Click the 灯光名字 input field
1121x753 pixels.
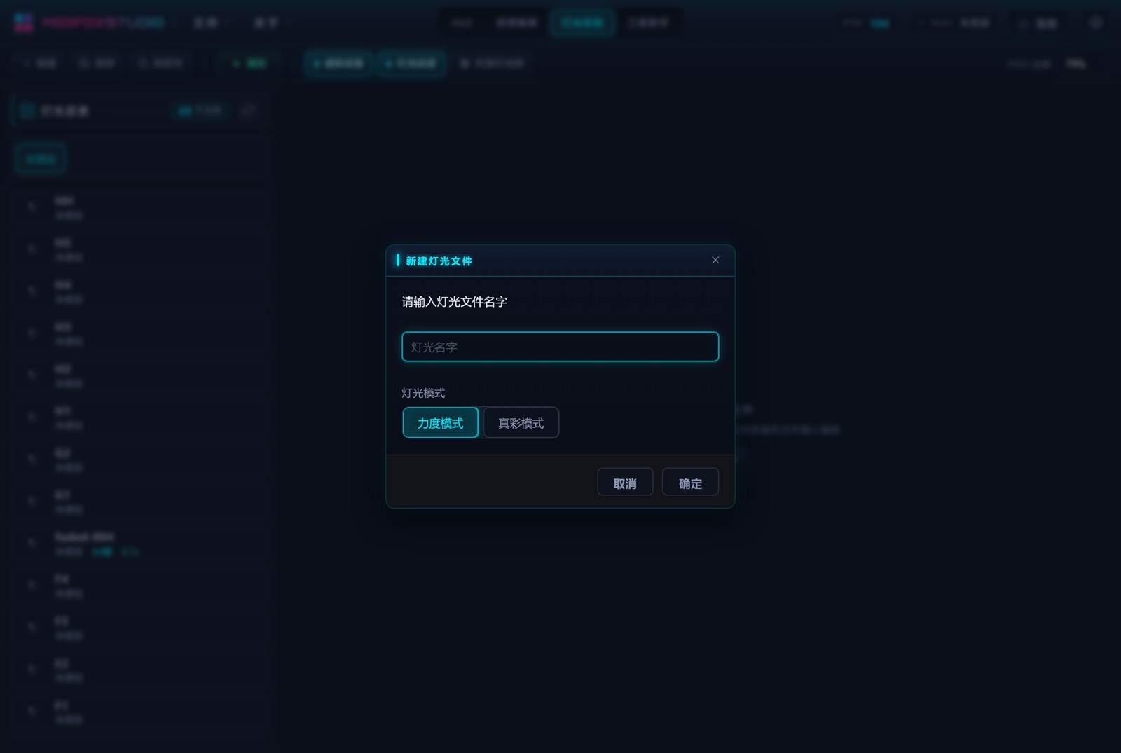[560, 347]
